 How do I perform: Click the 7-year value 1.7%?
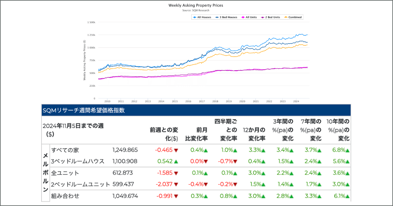(x=311, y=184)
